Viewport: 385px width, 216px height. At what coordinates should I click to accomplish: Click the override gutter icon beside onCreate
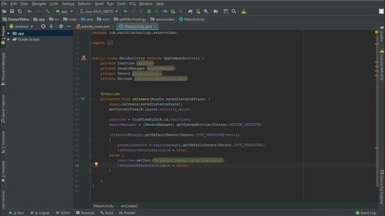[83, 99]
